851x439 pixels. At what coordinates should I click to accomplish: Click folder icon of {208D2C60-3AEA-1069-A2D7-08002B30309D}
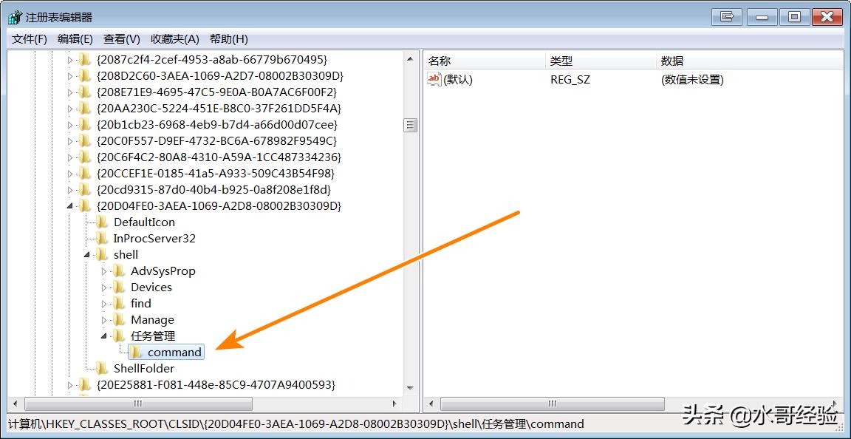(x=84, y=75)
